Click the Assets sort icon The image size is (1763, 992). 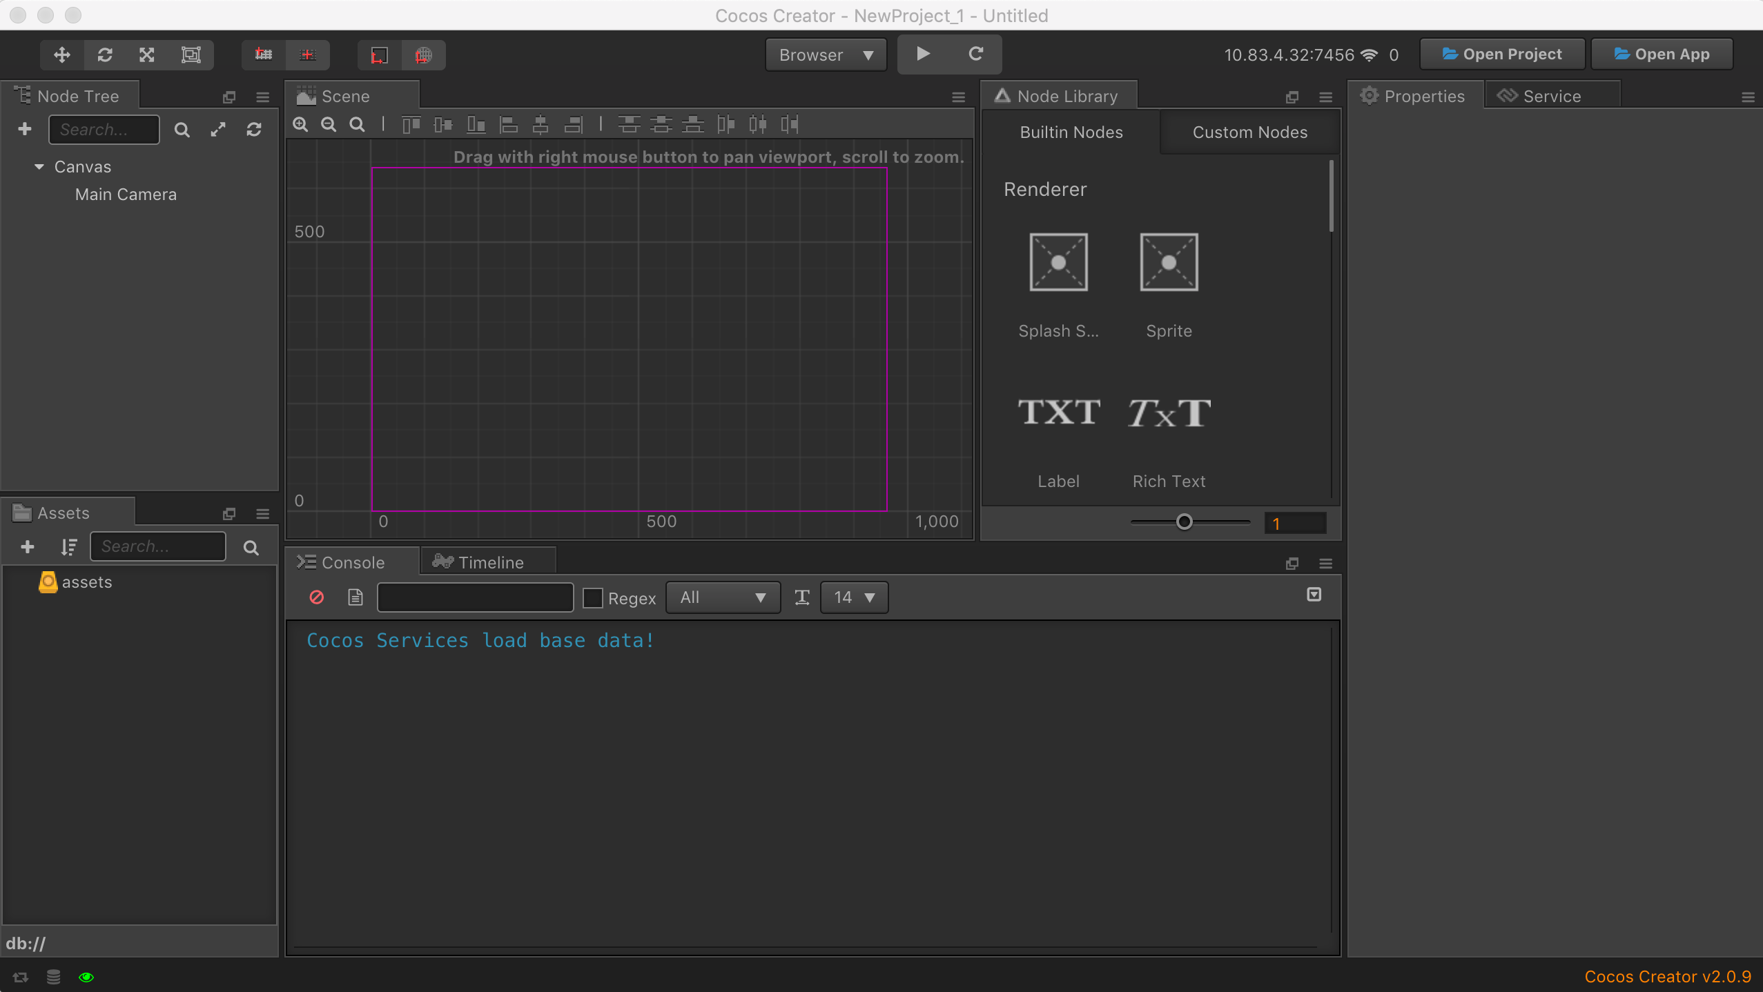(68, 546)
